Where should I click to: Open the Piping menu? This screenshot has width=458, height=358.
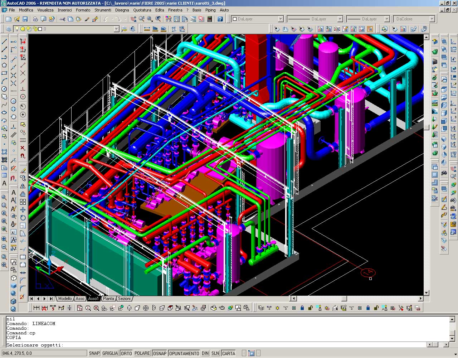[x=210, y=10]
